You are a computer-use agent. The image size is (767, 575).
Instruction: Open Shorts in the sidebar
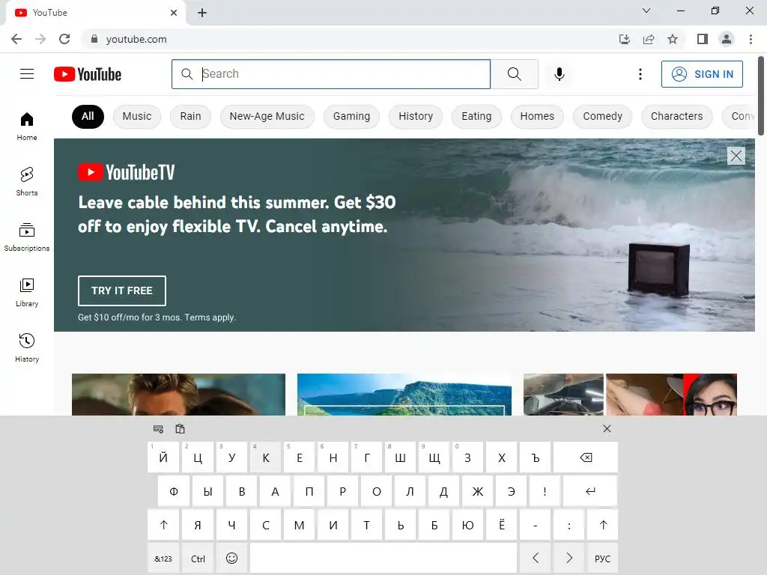[27, 181]
